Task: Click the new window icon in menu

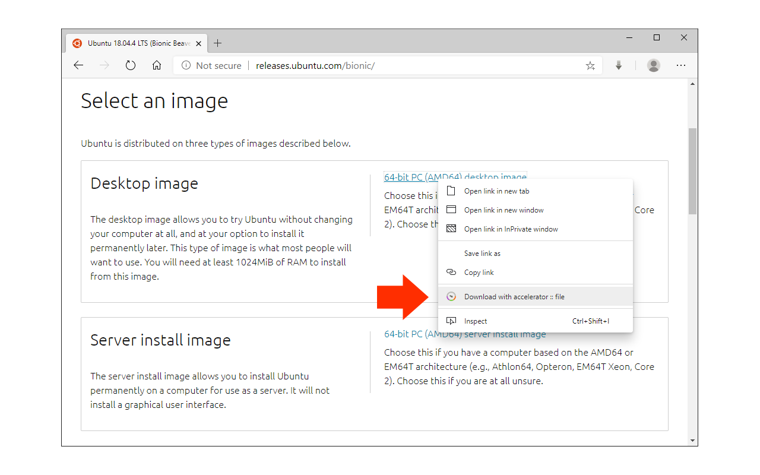Action: [451, 210]
